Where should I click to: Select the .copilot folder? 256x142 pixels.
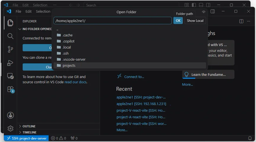[130, 41]
